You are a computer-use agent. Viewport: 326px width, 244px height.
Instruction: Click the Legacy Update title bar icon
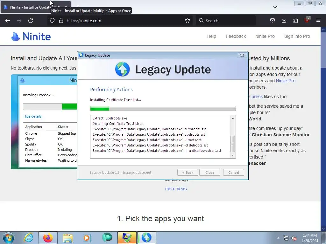81,55
